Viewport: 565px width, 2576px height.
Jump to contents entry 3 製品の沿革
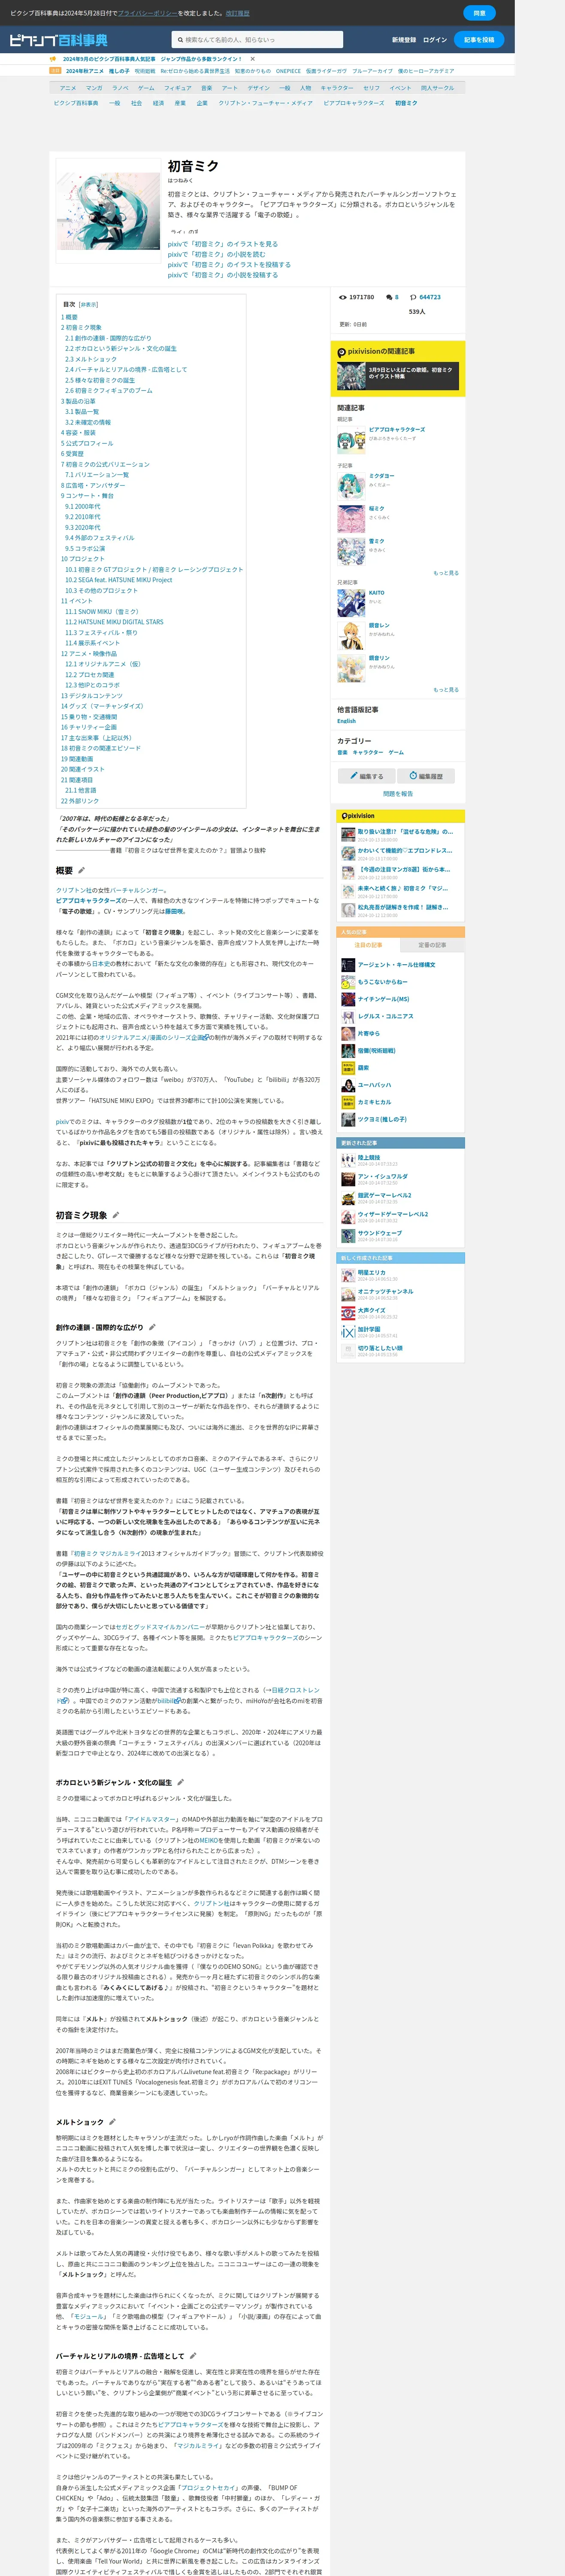point(78,401)
